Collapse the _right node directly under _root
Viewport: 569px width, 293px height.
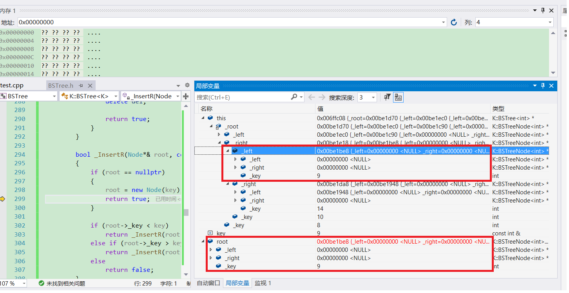tap(219, 143)
